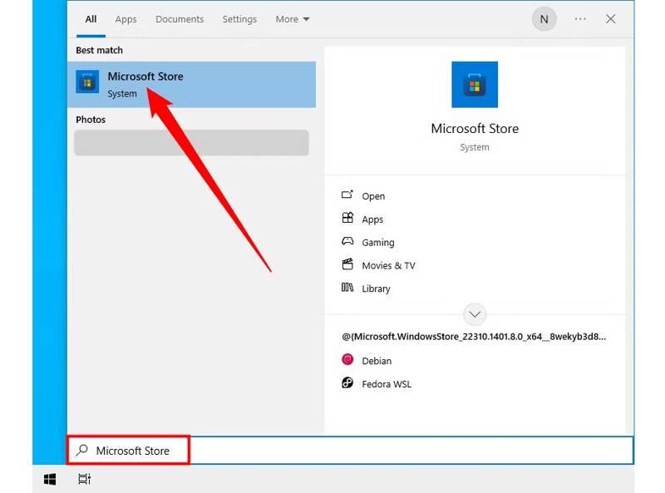Open Task View on the taskbar
665x493 pixels.
84,479
